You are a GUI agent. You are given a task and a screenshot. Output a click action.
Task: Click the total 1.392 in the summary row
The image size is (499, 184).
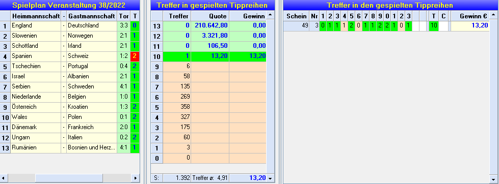click(x=177, y=178)
